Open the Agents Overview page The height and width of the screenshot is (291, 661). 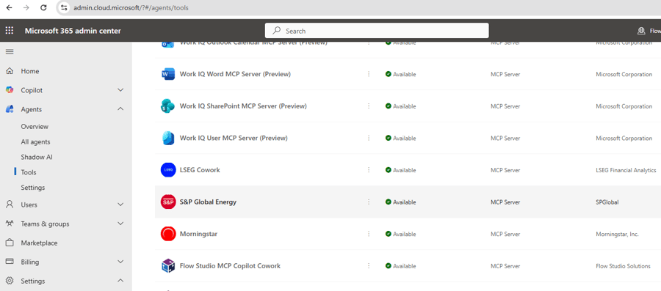click(x=35, y=127)
